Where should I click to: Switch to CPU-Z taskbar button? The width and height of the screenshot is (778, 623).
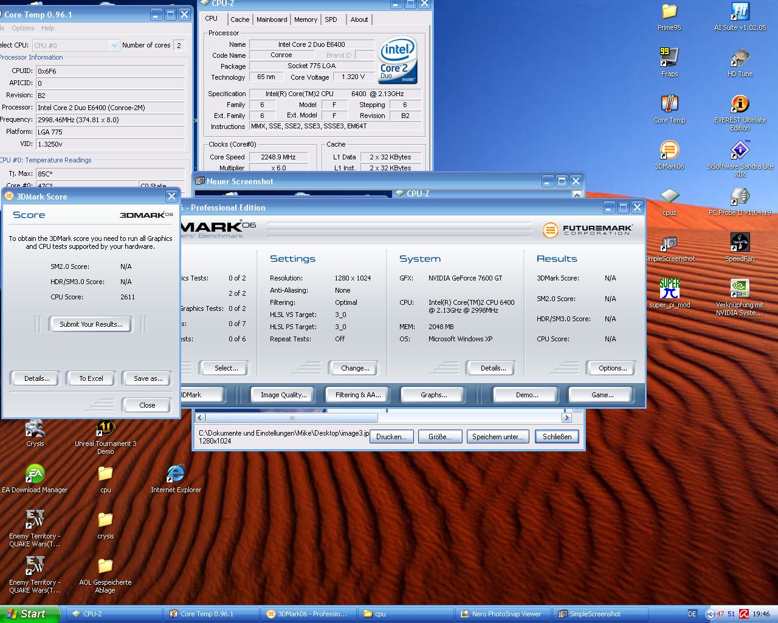coord(114,614)
